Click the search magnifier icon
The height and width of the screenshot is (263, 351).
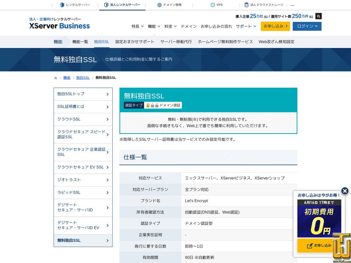318,16
